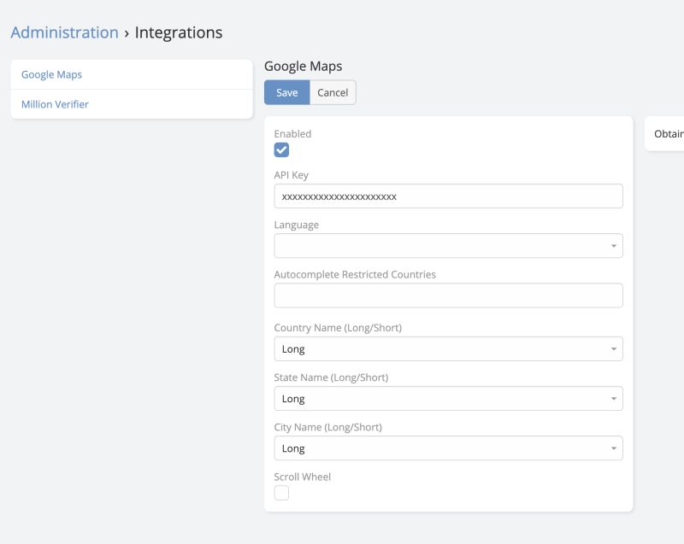This screenshot has width=684, height=544.
Task: Enable the Scroll Wheel option
Action: [282, 492]
